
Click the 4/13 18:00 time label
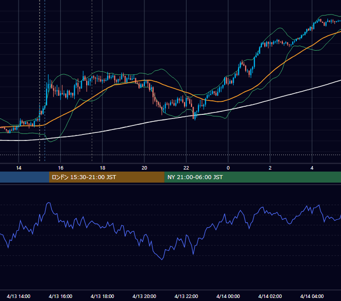click(x=102, y=296)
